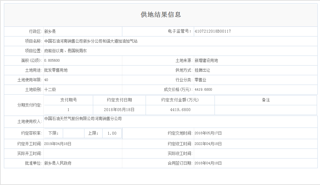Click the 土地使用年限: field label
The image size is (320, 185).
[x=30, y=80]
